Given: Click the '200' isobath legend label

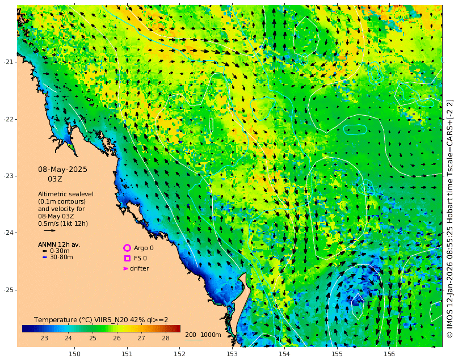Looking at the screenshot, I should 191,335.
